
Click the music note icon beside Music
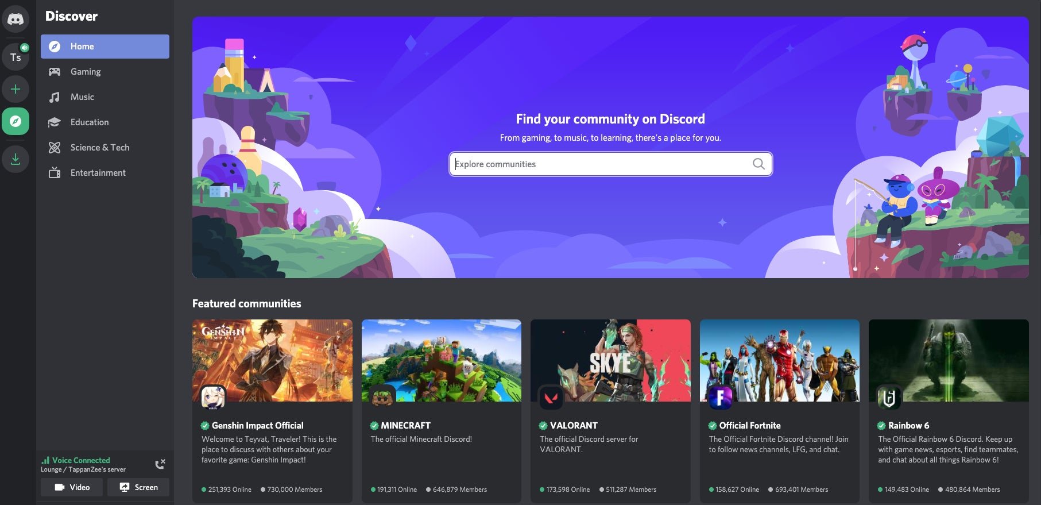[55, 97]
